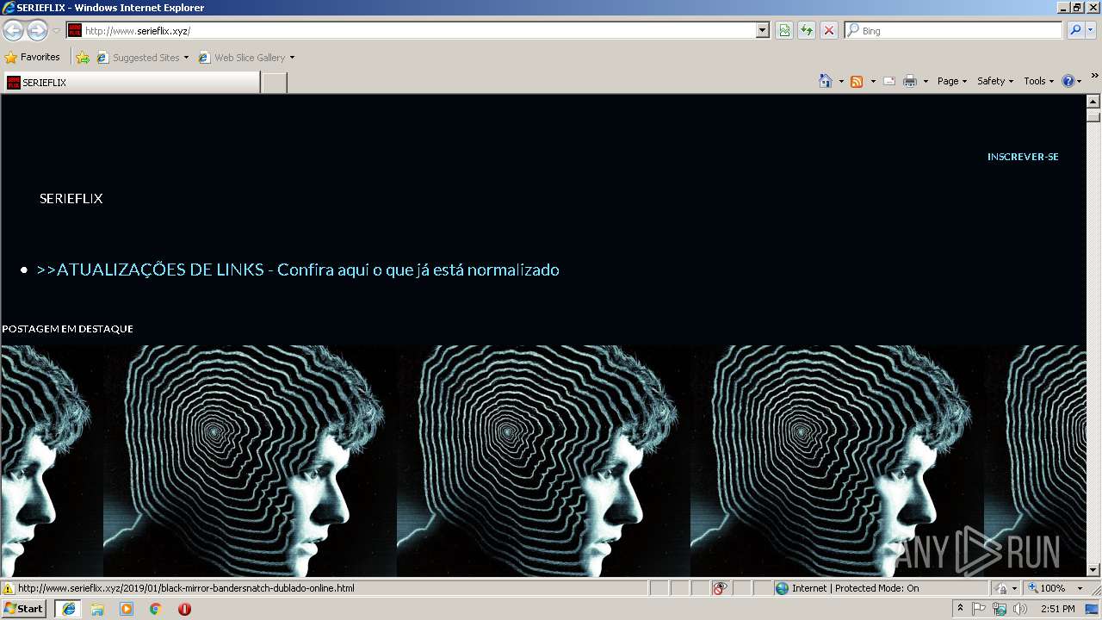Open the Windows Start menu
This screenshot has width=1102, height=620.
tap(24, 609)
